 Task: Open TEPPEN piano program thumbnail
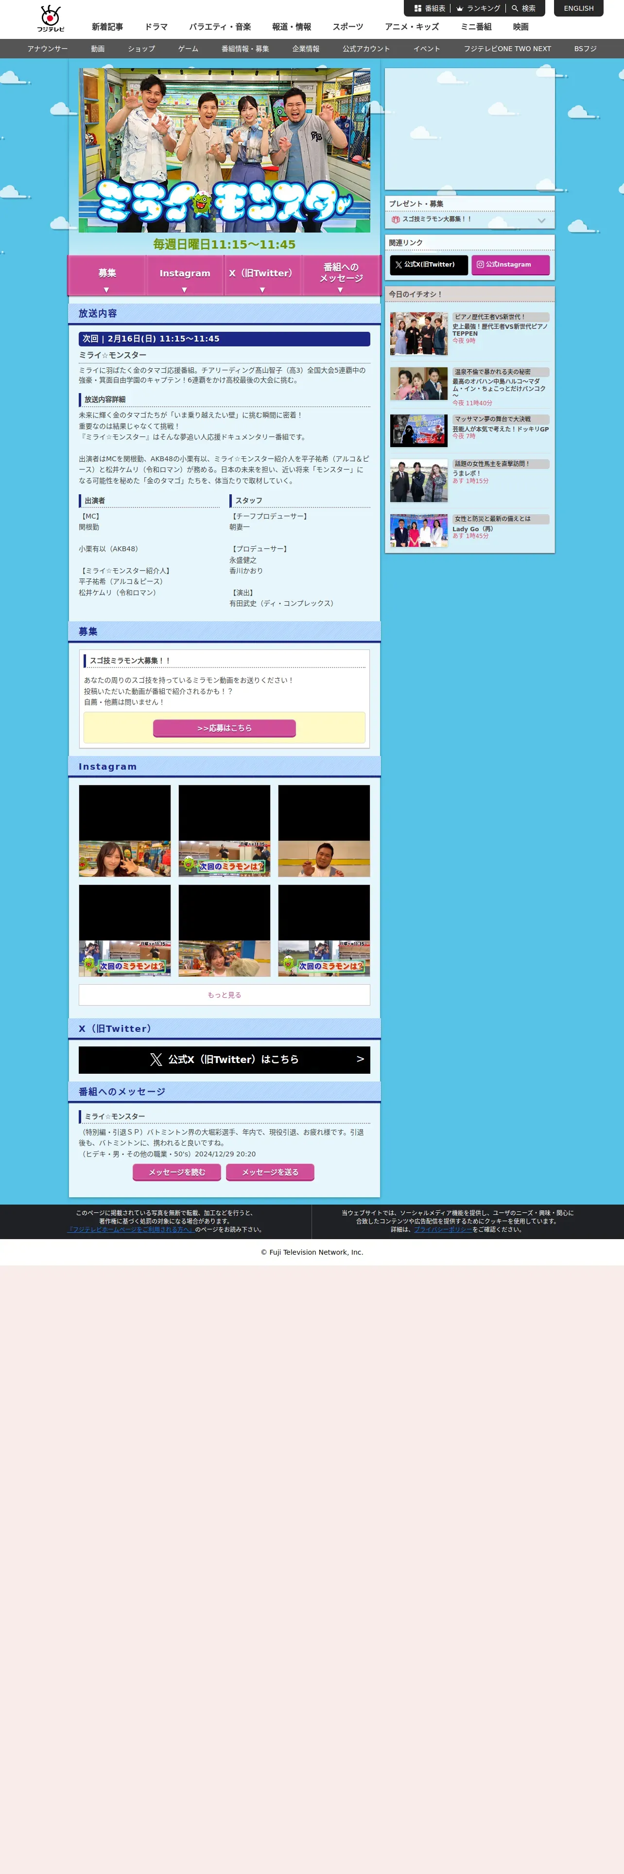pos(418,334)
